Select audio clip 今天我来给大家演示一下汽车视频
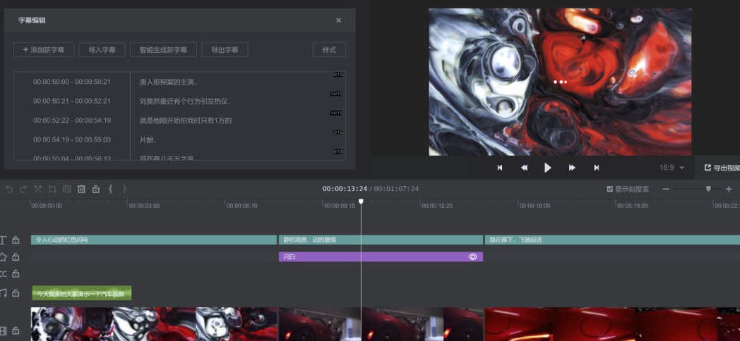This screenshot has width=740, height=341. (81, 293)
